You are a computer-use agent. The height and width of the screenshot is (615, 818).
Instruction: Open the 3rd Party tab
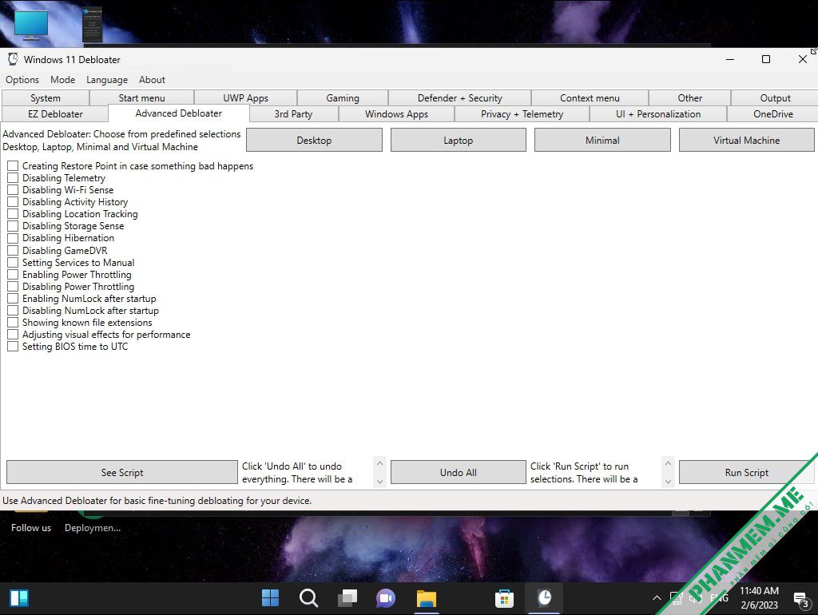pos(293,114)
